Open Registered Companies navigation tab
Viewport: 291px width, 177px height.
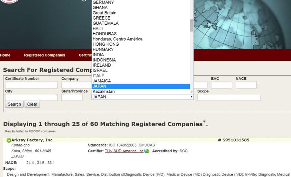tap(44, 55)
